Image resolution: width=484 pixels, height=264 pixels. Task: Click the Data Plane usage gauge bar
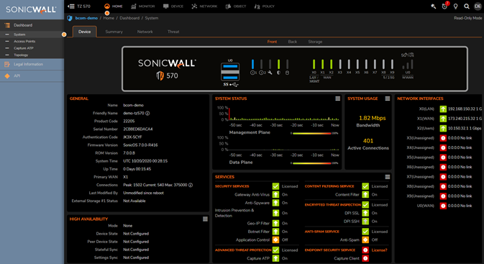tap(312, 163)
